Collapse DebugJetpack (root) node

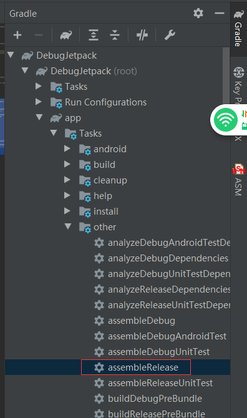[x=25, y=70]
